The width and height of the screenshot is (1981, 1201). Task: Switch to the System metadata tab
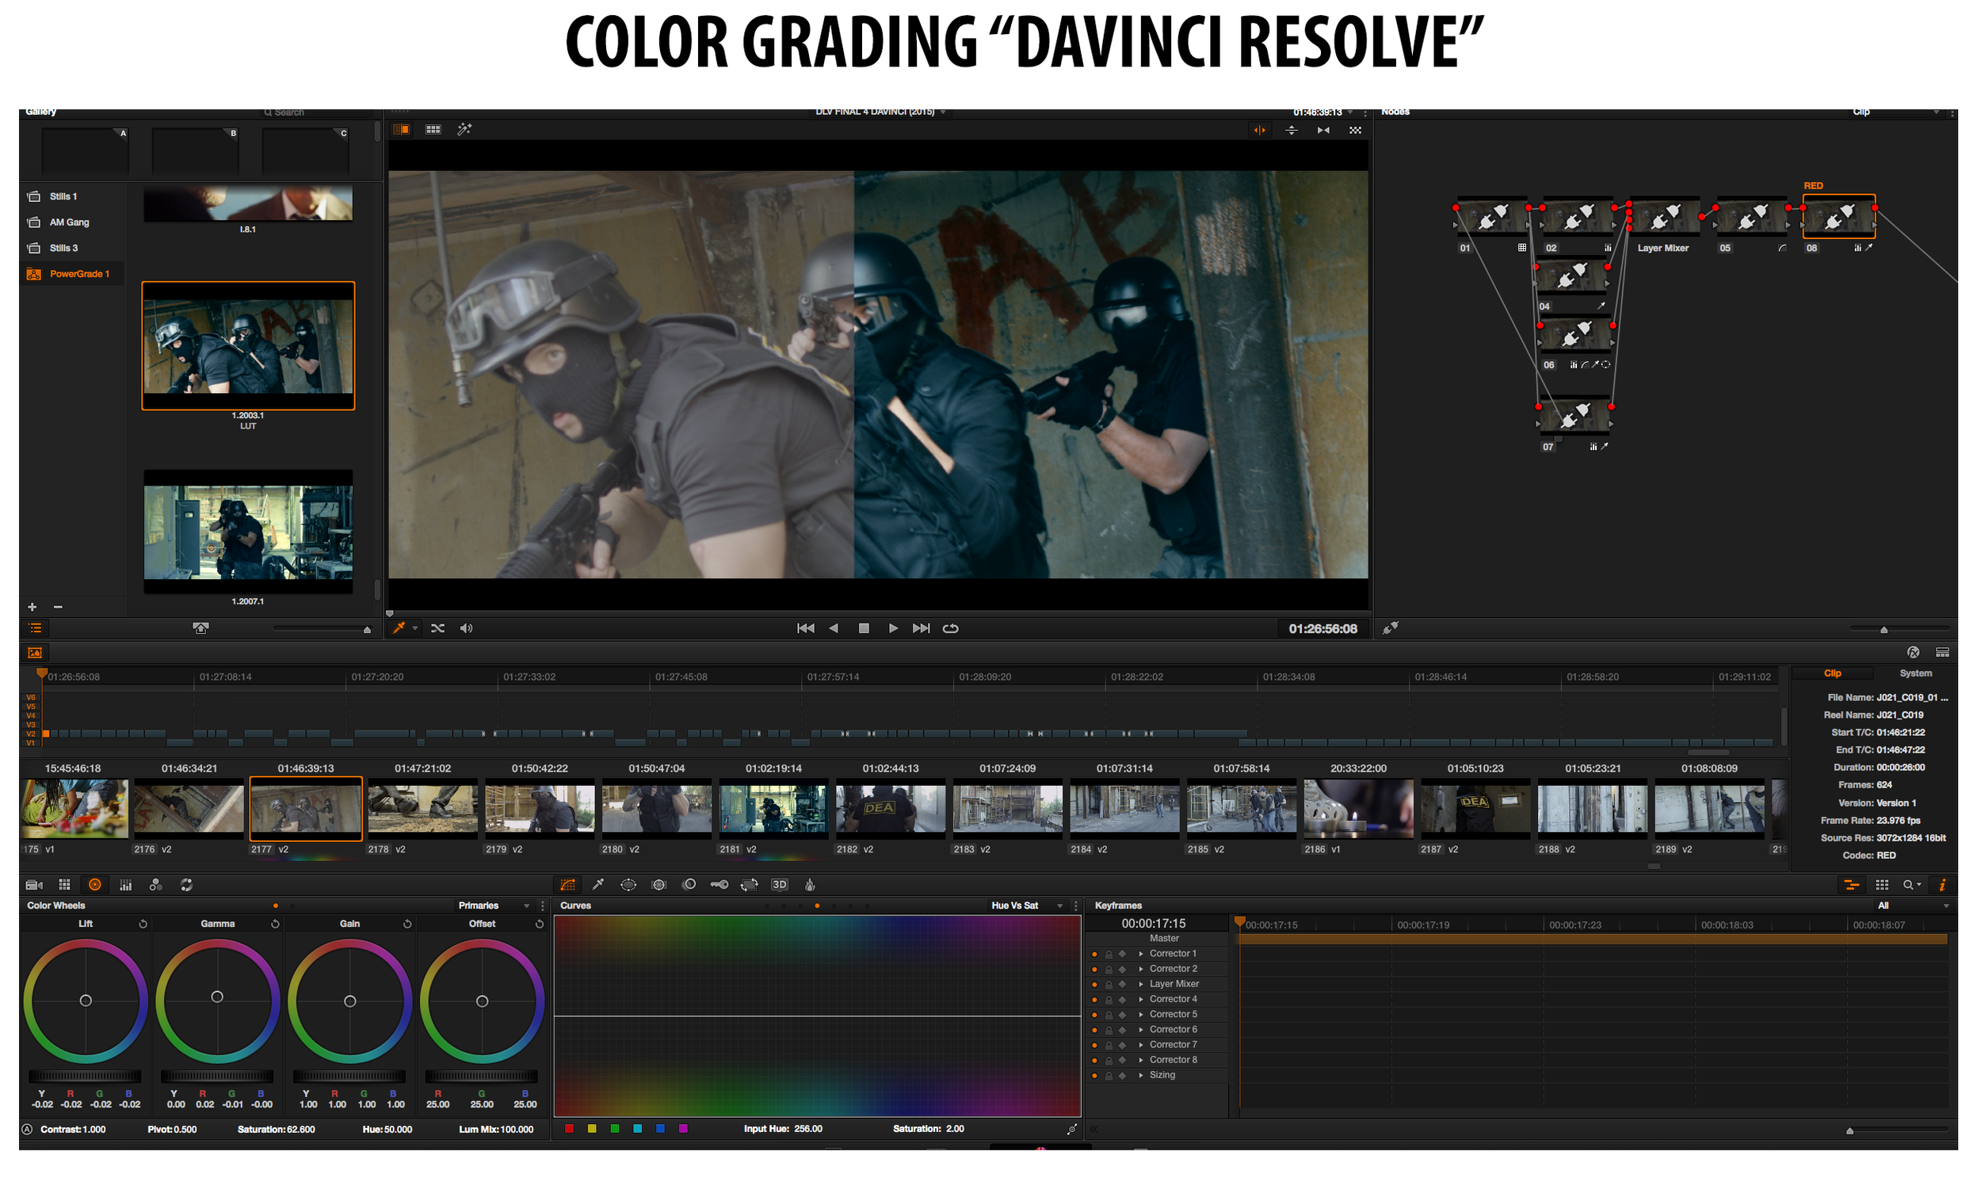coord(1915,673)
